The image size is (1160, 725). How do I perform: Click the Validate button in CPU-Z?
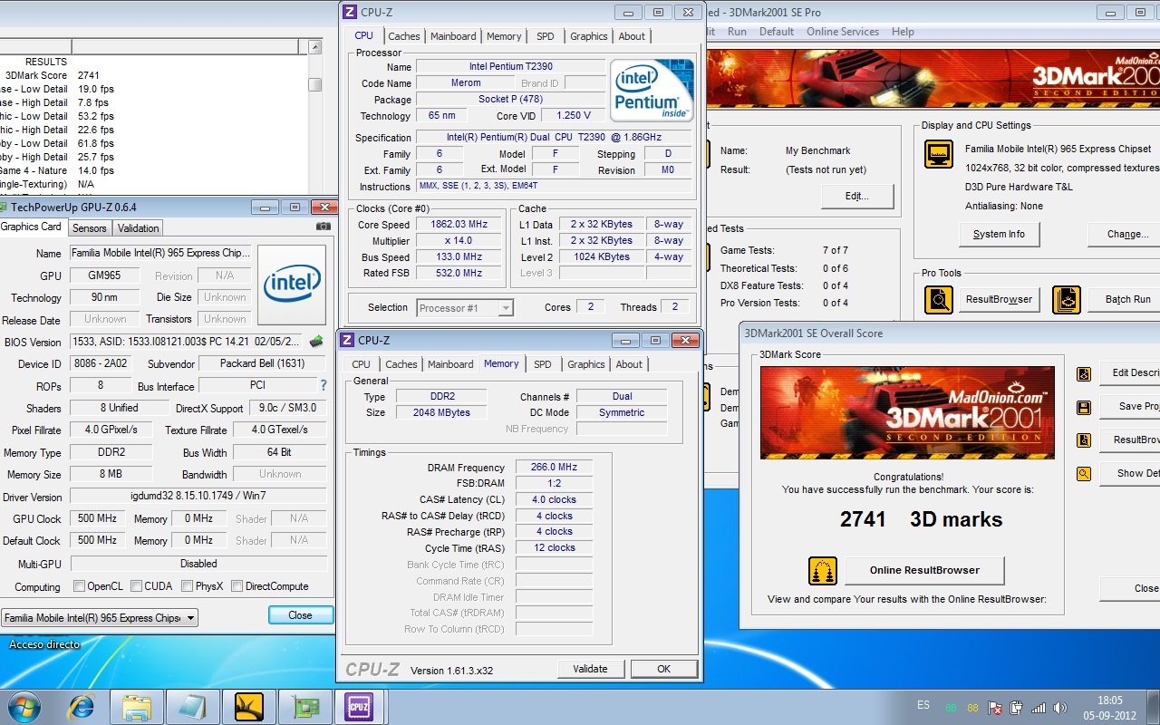pyautogui.click(x=590, y=669)
